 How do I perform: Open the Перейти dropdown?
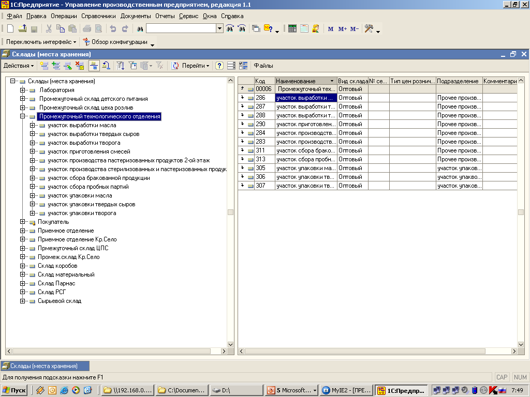[196, 66]
